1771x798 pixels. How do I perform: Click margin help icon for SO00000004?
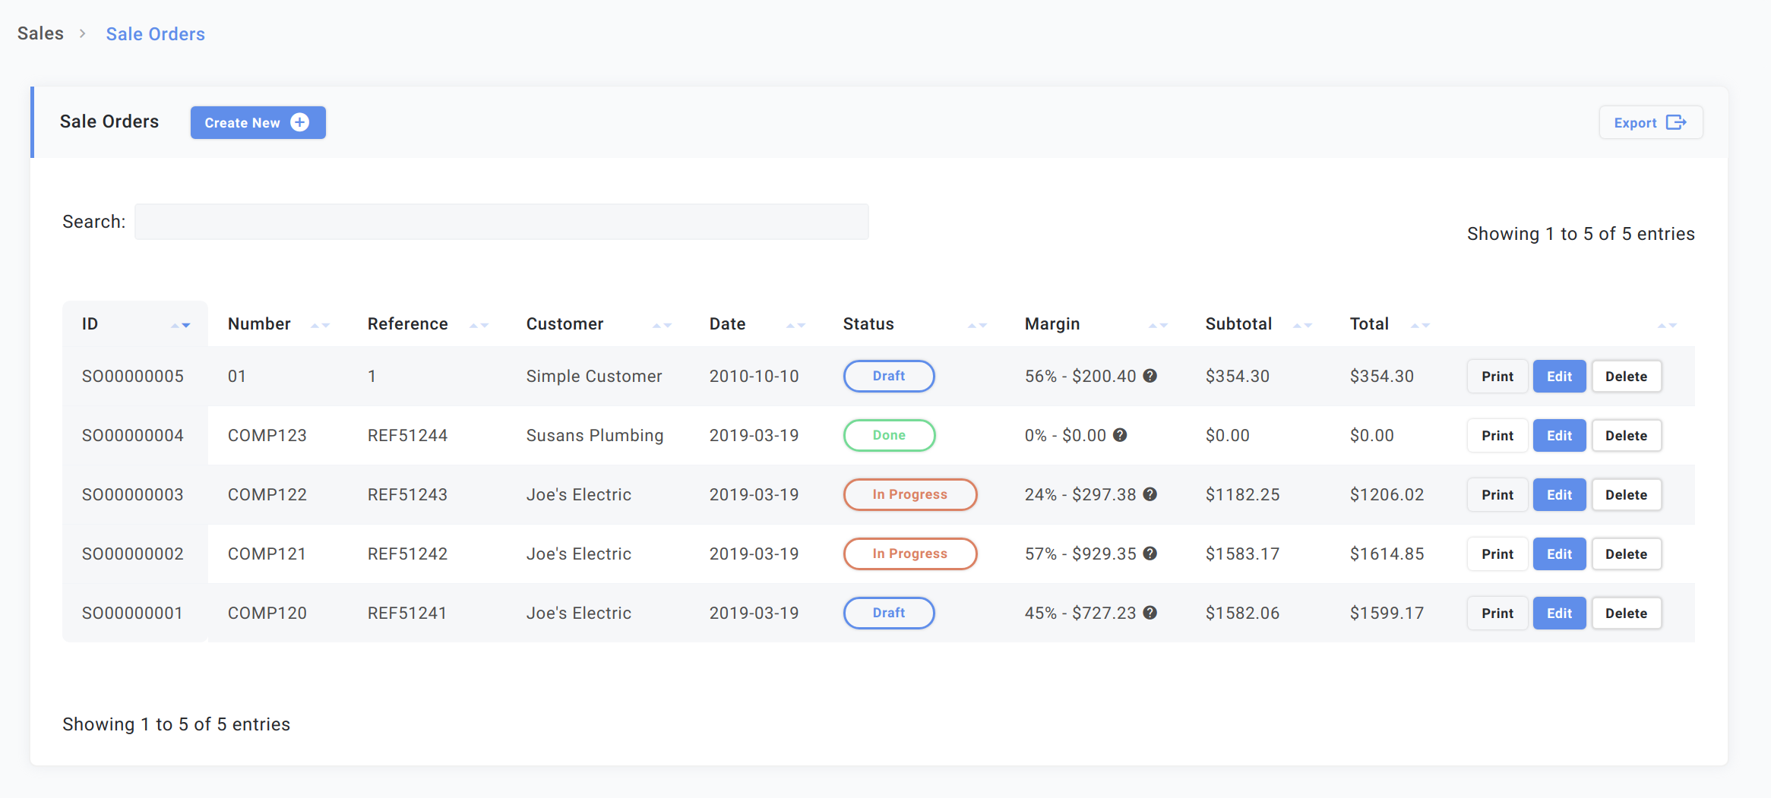pos(1120,435)
